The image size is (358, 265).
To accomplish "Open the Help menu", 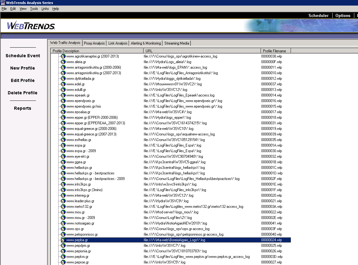I will click(x=55, y=9).
